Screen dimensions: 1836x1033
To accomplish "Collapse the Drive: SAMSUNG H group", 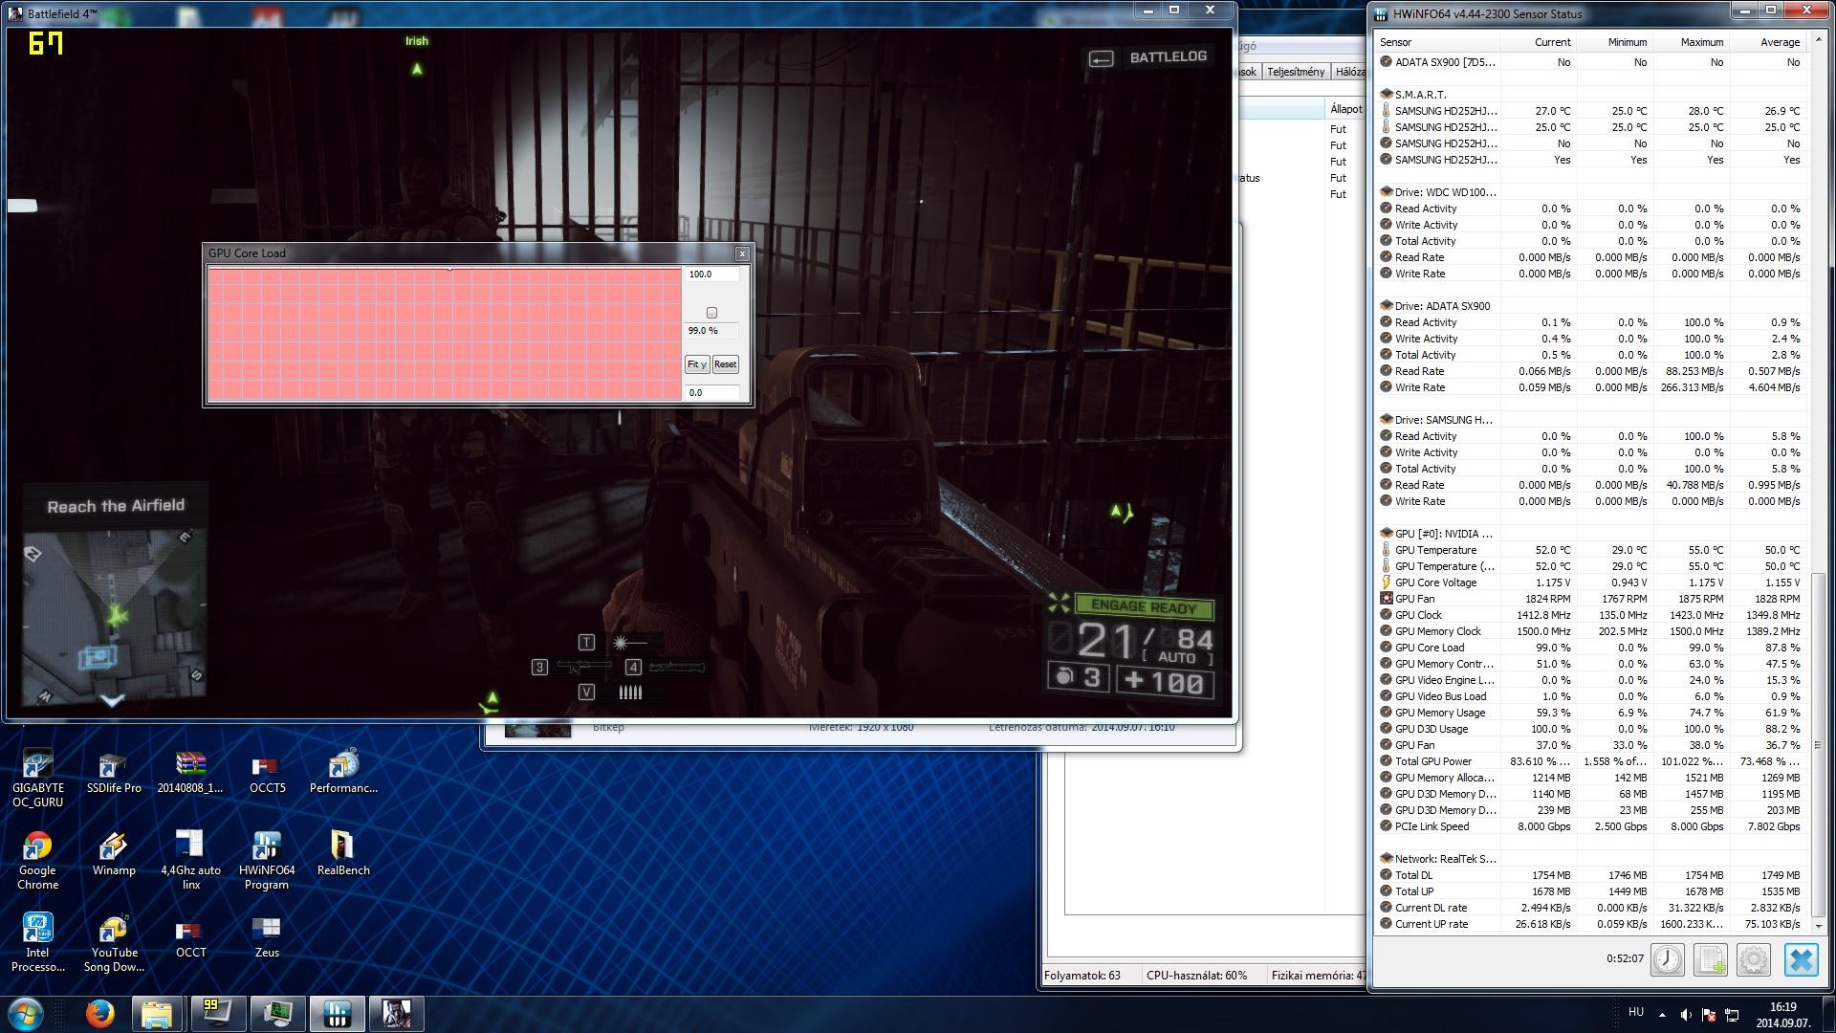I will pyautogui.click(x=1387, y=419).
